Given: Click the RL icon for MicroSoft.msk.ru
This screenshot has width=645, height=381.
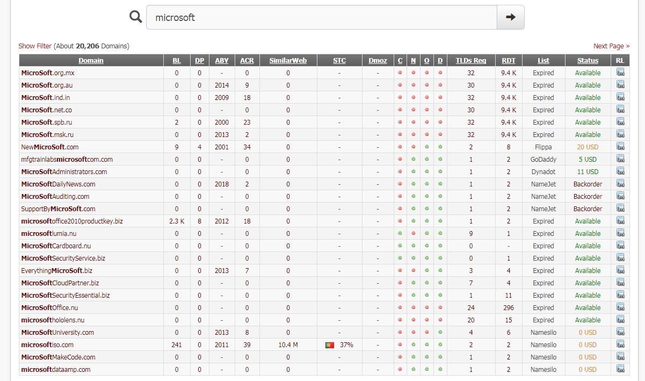Looking at the screenshot, I should [x=620, y=134].
